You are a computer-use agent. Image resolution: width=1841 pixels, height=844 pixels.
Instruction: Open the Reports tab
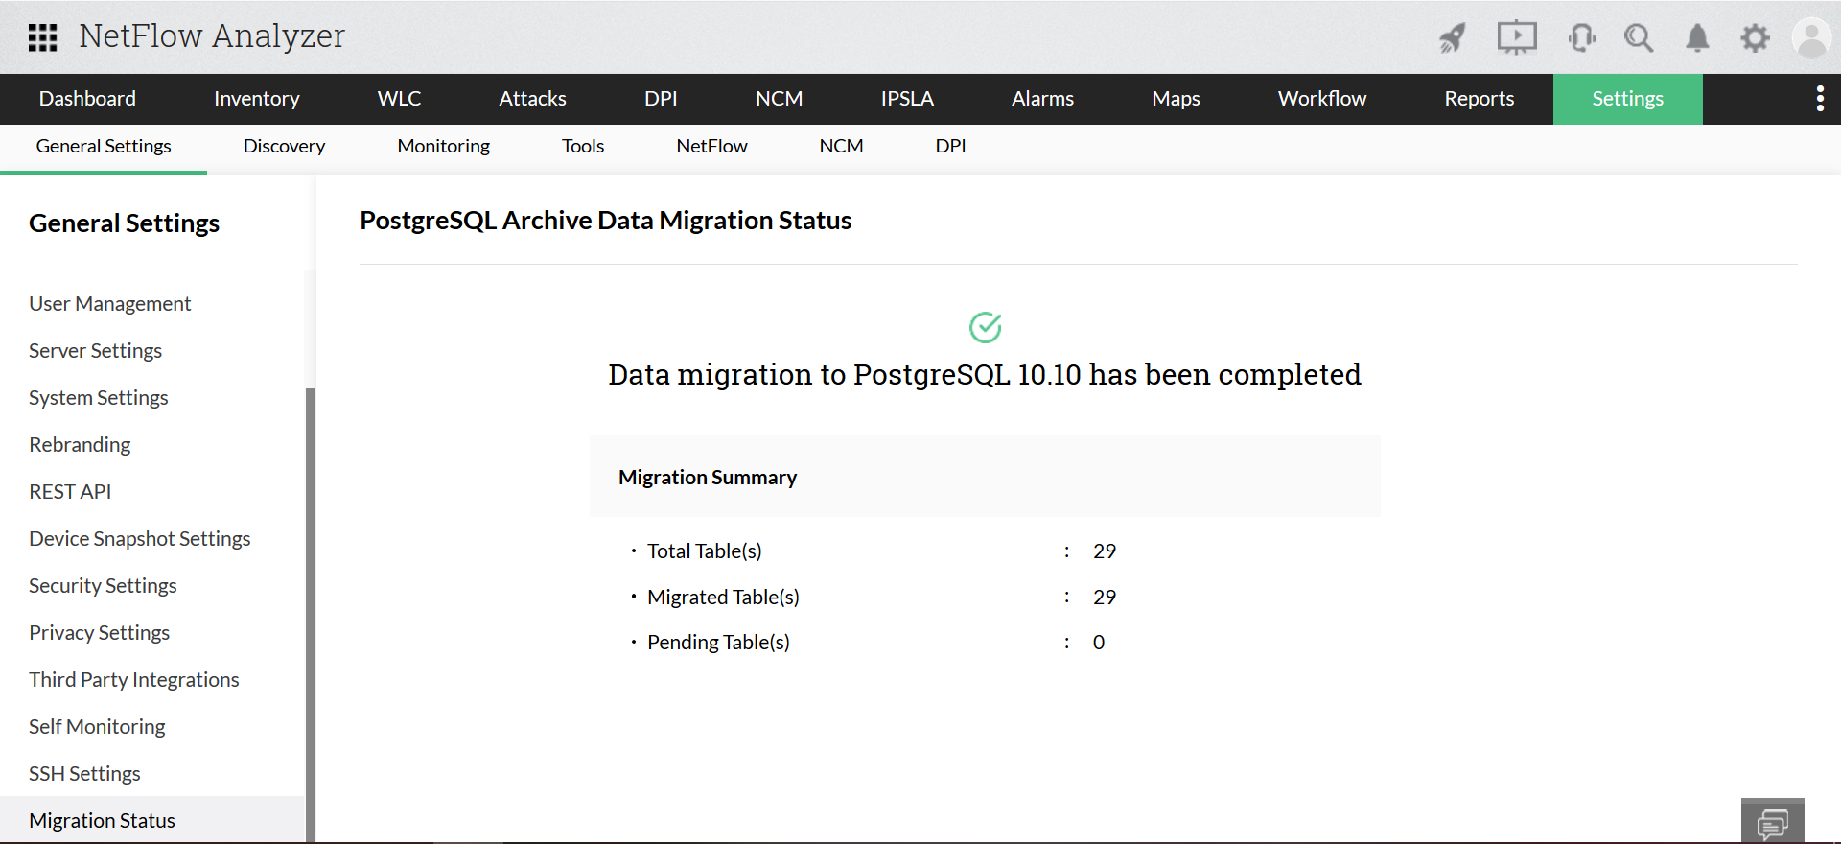pyautogui.click(x=1479, y=99)
